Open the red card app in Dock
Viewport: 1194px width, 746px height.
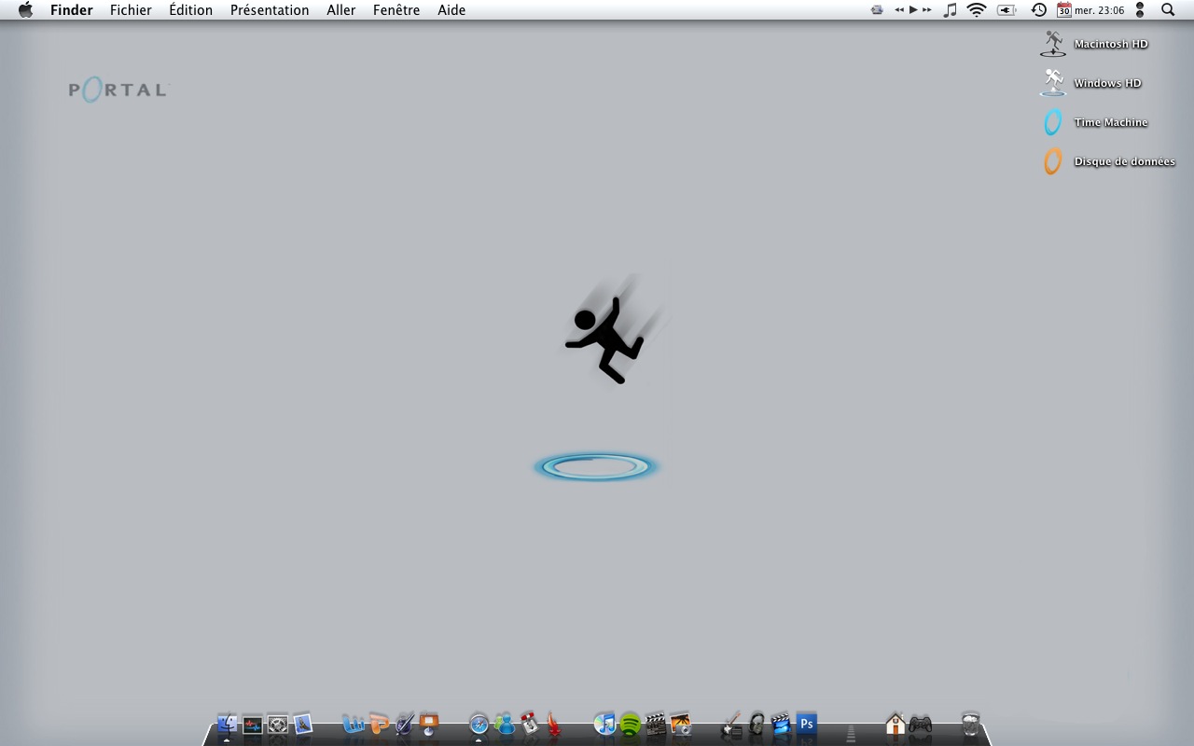coord(530,724)
